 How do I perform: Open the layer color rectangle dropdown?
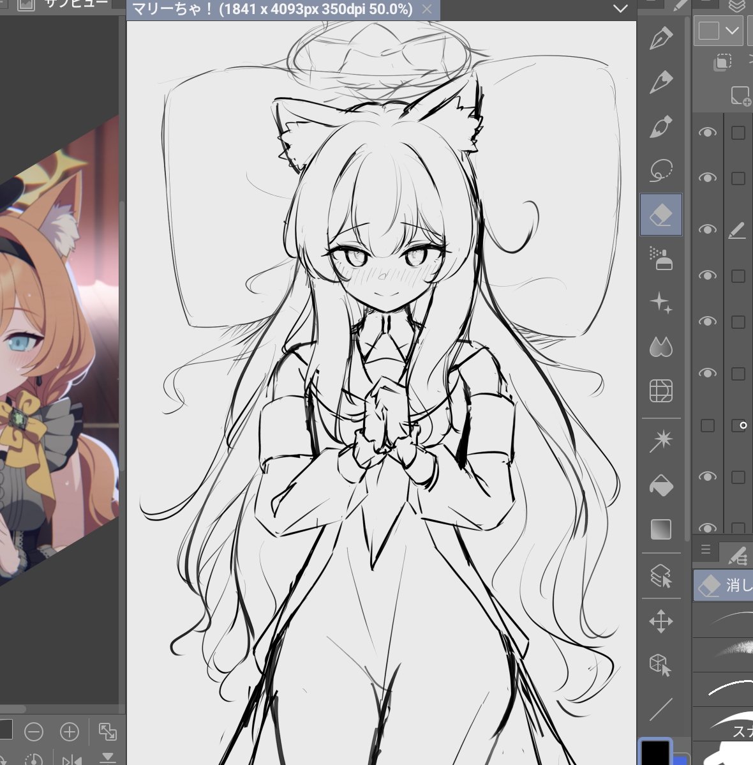pyautogui.click(x=719, y=30)
